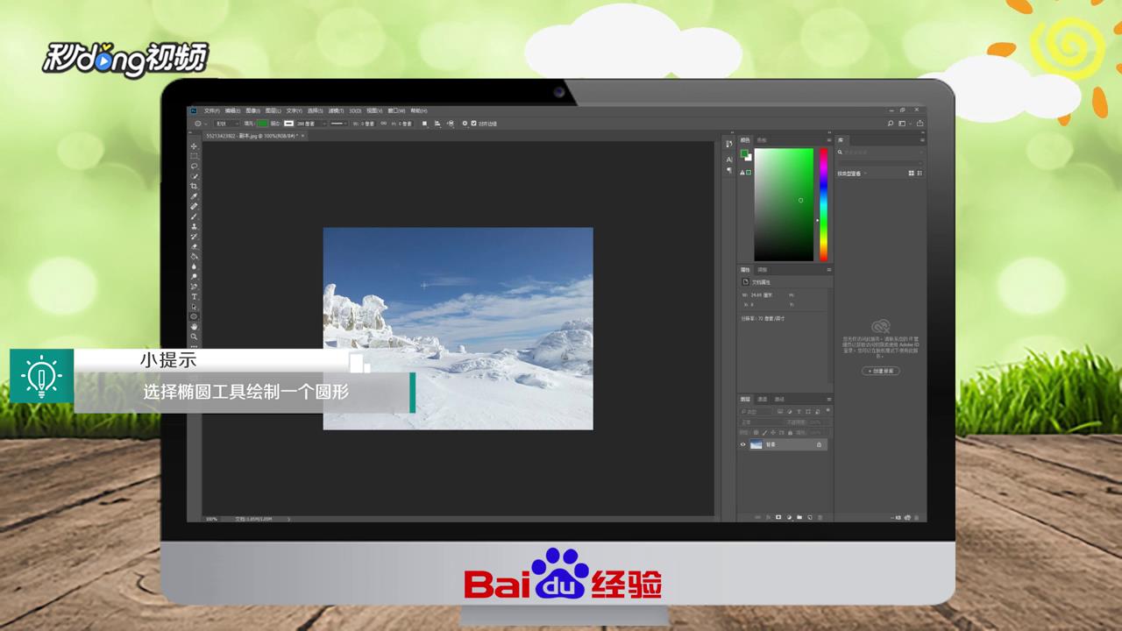Image resolution: width=1122 pixels, height=631 pixels.
Task: Select the Ellipse shape tool
Action: click(194, 316)
